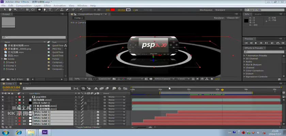Viewport: 286px width, 136px height.
Task: Show Black Solid 1 layer video
Action: pos(3,103)
